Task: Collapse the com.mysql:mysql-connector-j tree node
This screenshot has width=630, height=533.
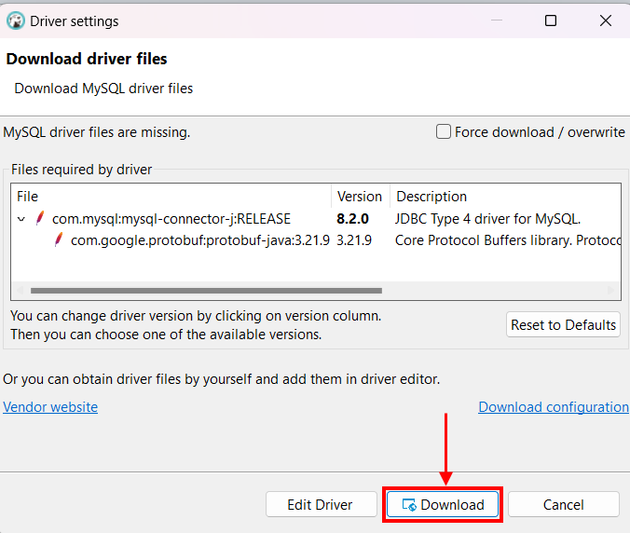Action: pyautogui.click(x=21, y=219)
